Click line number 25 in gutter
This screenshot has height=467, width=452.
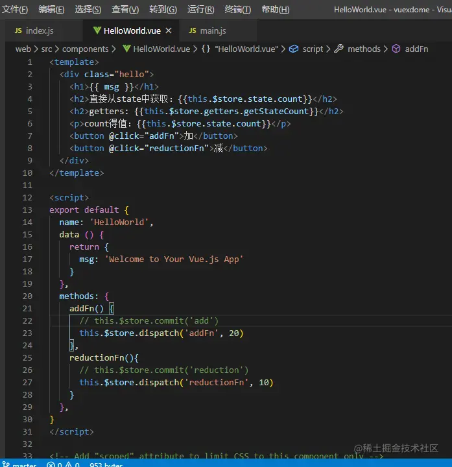[27, 357]
